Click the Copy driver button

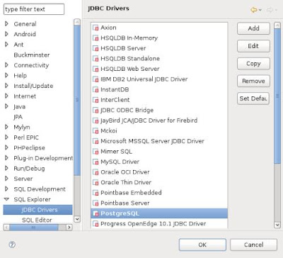[253, 64]
